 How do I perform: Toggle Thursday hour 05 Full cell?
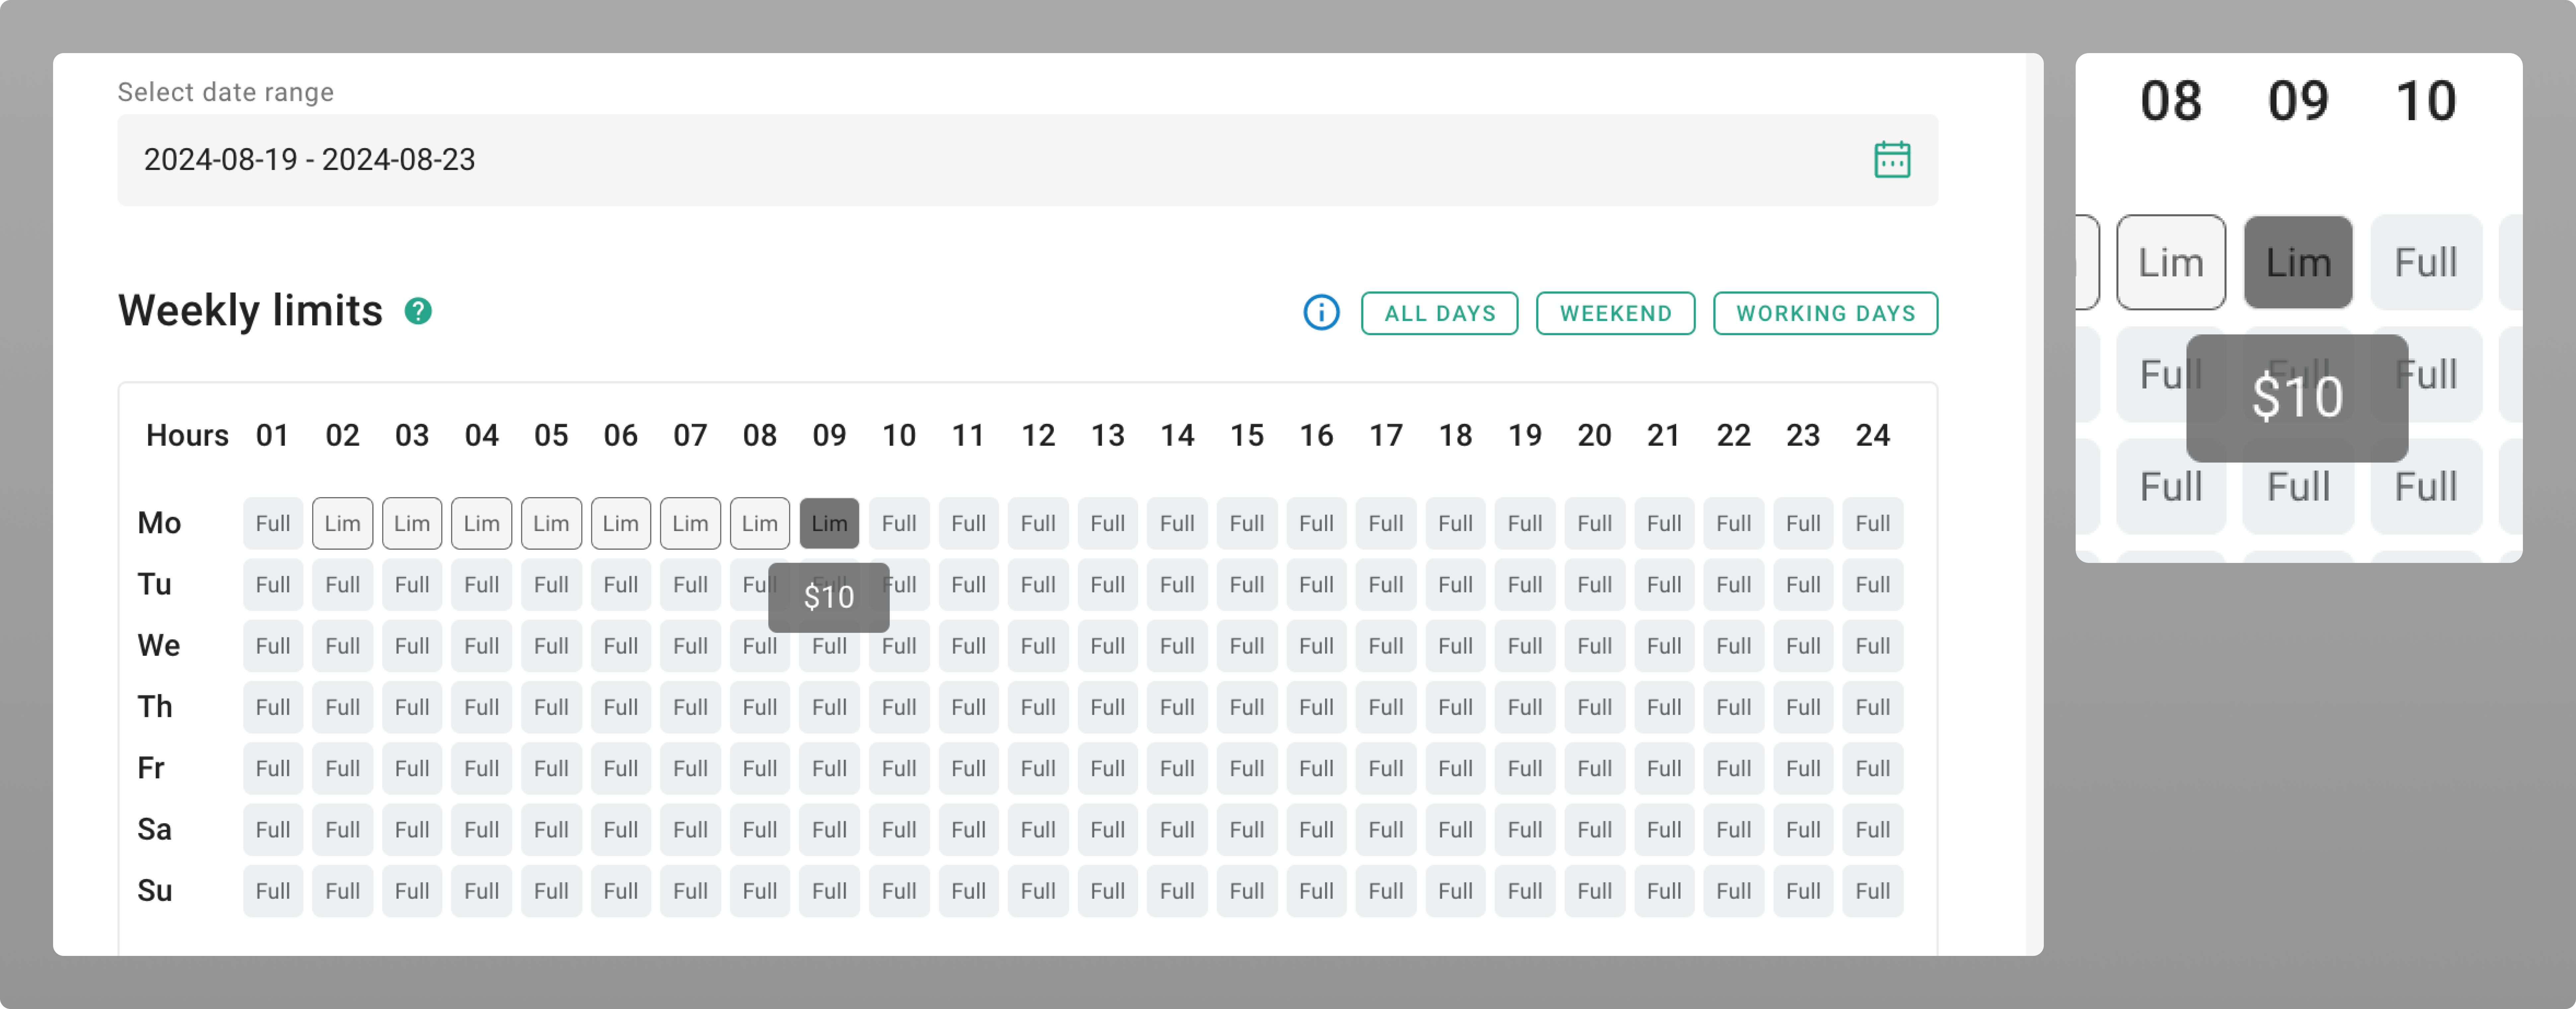551,707
